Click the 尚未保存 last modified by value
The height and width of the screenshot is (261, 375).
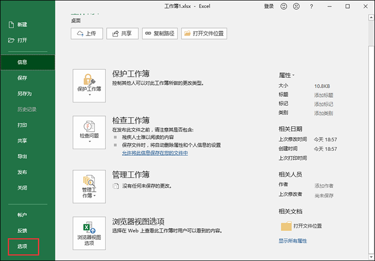[x=324, y=195]
